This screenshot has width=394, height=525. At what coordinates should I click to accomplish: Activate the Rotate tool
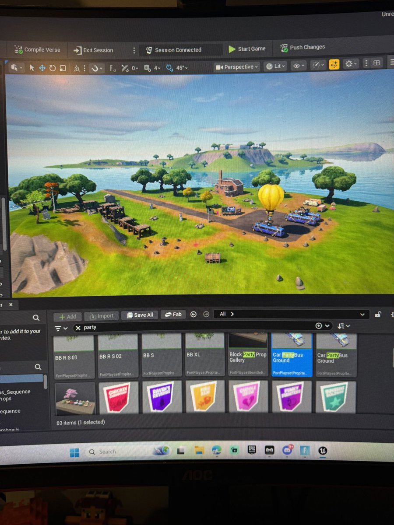point(53,68)
